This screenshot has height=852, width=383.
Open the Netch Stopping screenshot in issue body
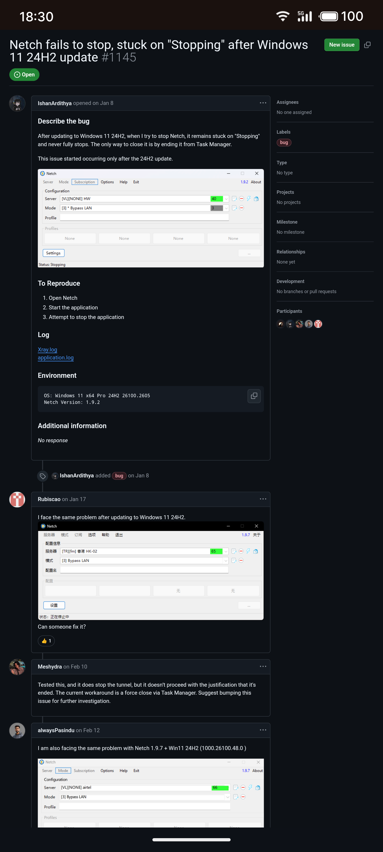[x=151, y=218]
